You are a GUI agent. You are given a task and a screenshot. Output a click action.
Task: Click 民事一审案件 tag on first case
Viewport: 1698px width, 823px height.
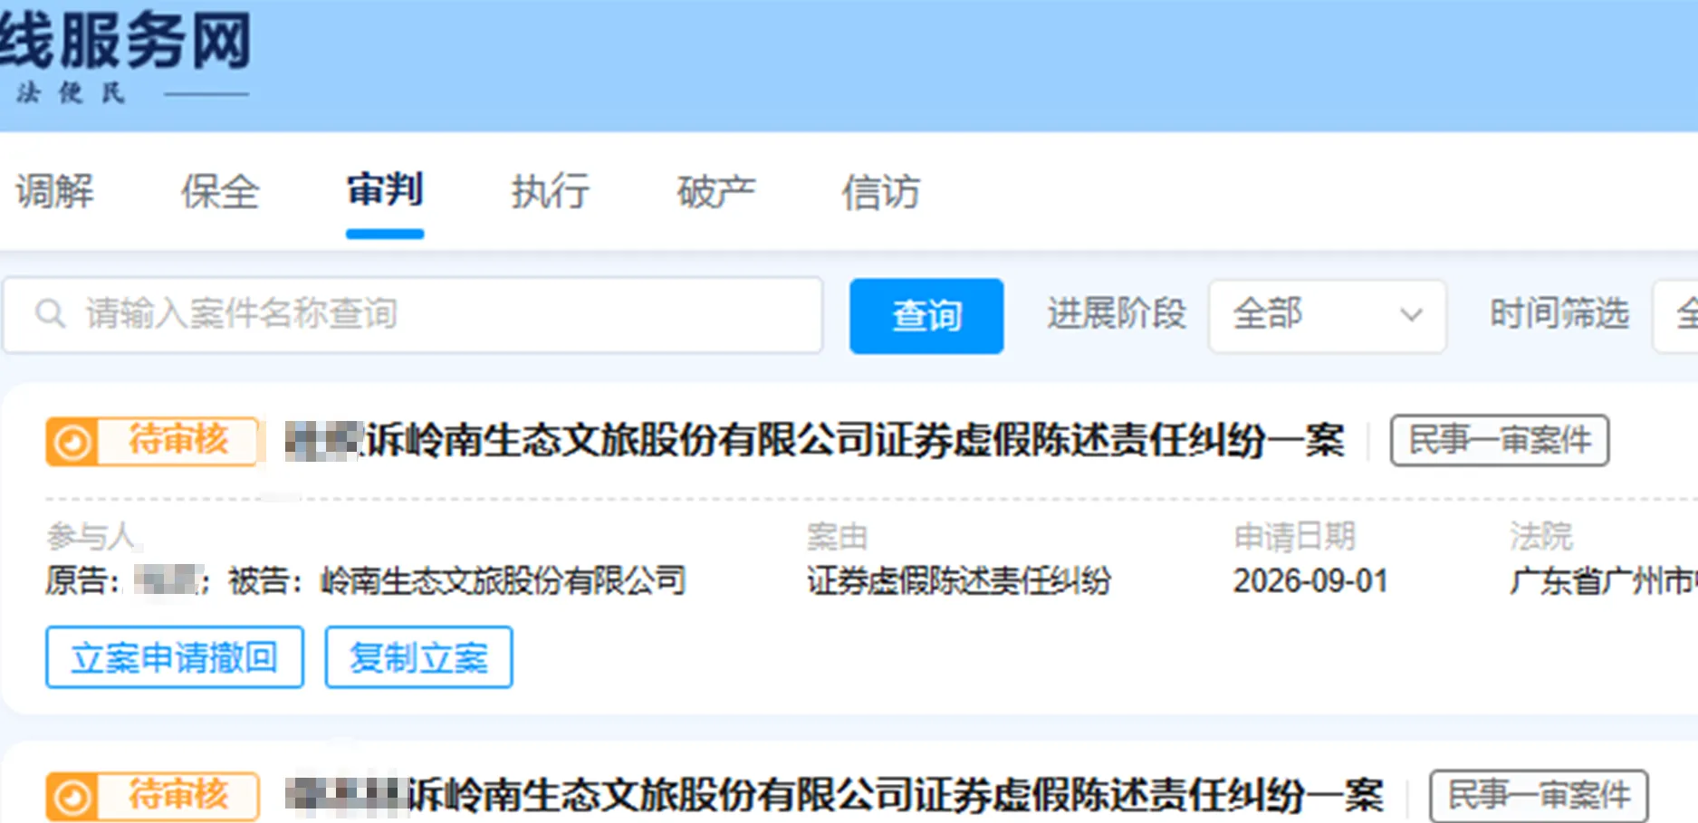pyautogui.click(x=1500, y=441)
